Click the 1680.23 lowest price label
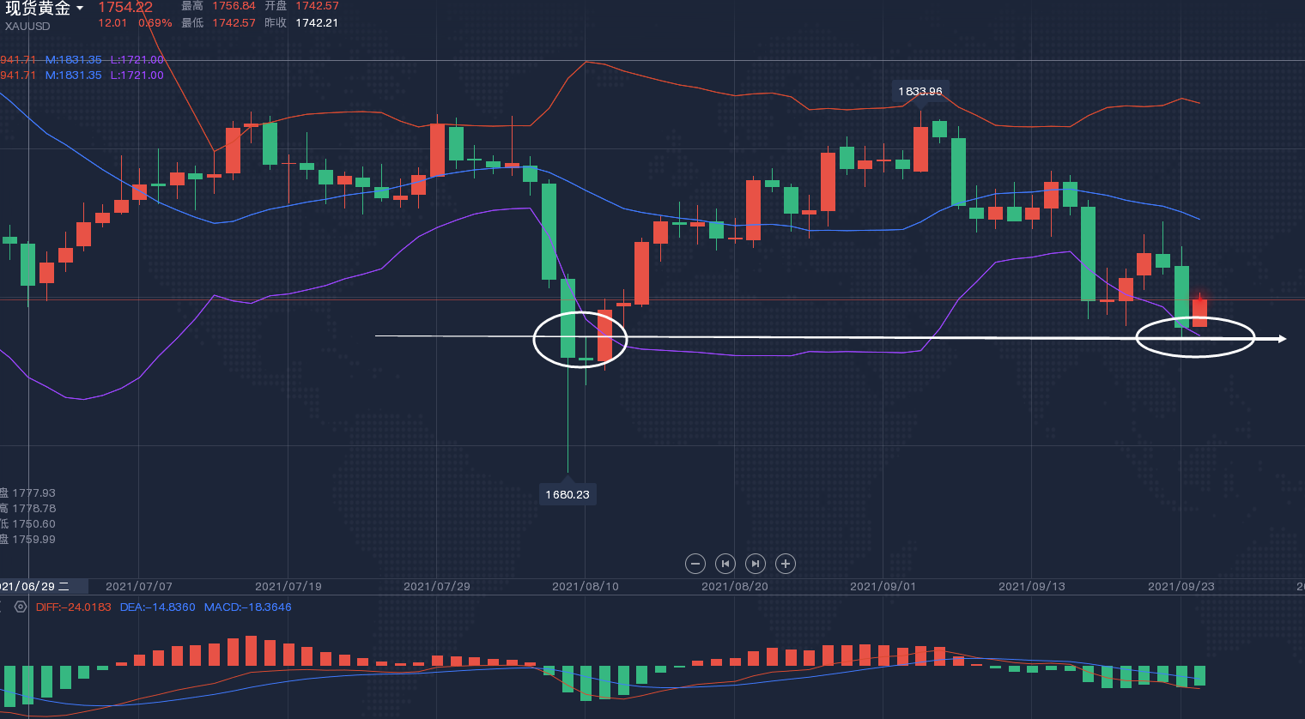Image resolution: width=1305 pixels, height=719 pixels. tap(568, 495)
